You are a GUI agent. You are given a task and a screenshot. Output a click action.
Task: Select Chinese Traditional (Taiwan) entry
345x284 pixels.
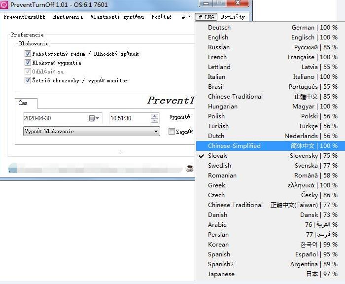click(x=271, y=205)
